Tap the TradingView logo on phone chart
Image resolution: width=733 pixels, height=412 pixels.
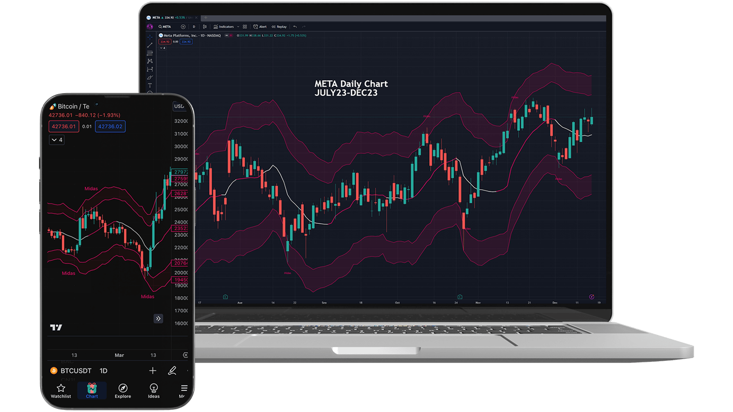click(x=56, y=327)
